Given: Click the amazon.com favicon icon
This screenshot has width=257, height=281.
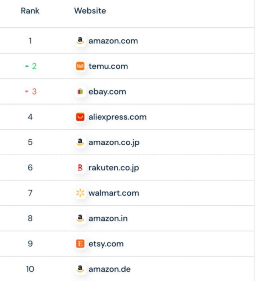Looking at the screenshot, I should [80, 41].
